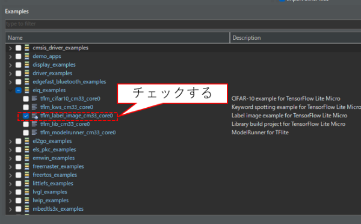Image resolution: width=361 pixels, height=224 pixels.
Task: Check the tflm_kws_cm33_core0 checkbox
Action: click(x=26, y=107)
